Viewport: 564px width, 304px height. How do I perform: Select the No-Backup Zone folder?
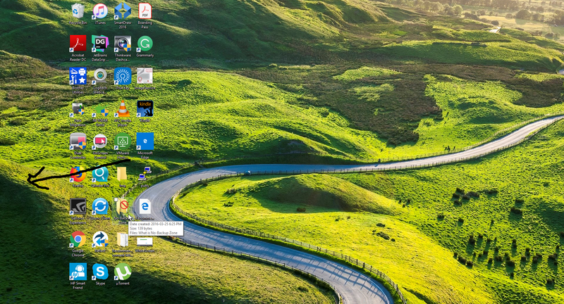[123, 206]
